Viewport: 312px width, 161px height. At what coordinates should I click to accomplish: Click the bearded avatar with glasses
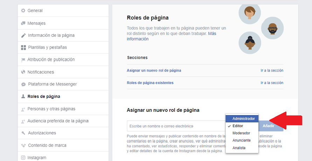coord(272,28)
